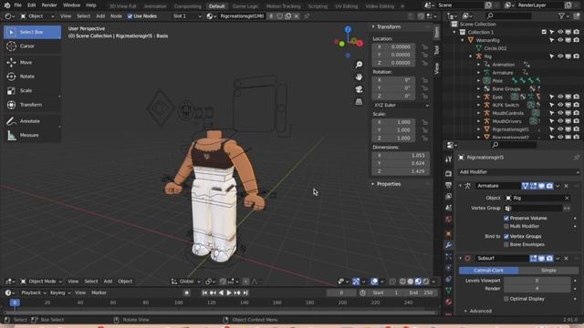The image size is (584, 328).
Task: Select Simple subdivision type
Action: (548, 271)
